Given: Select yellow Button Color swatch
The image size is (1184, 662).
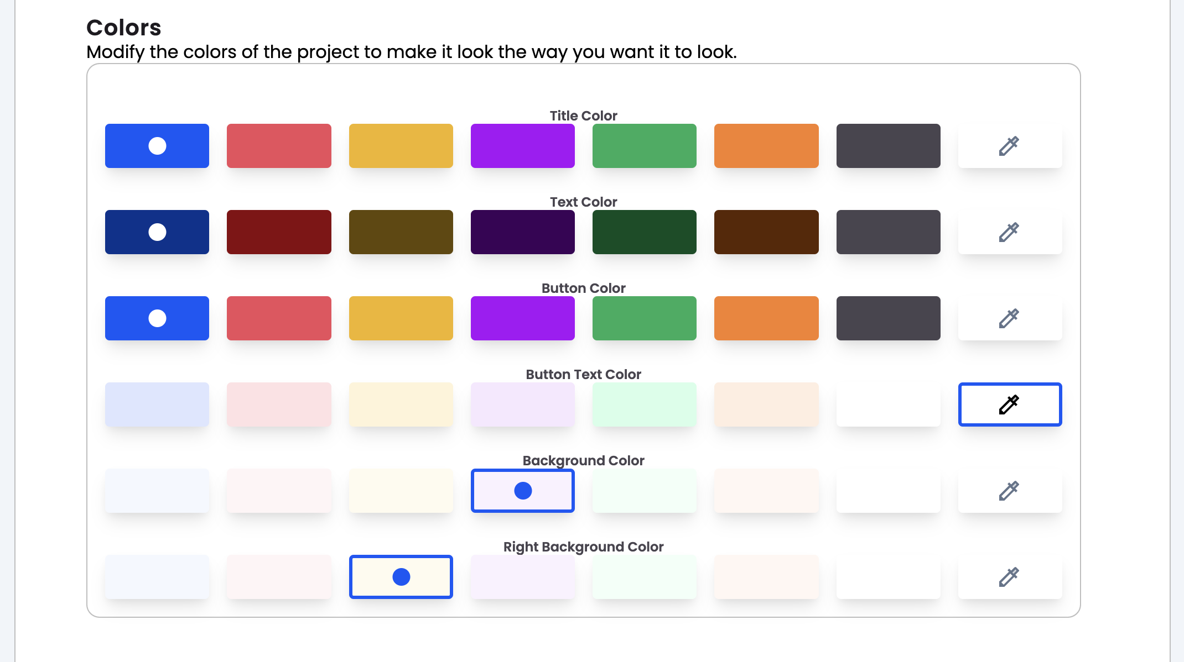Looking at the screenshot, I should 401,318.
